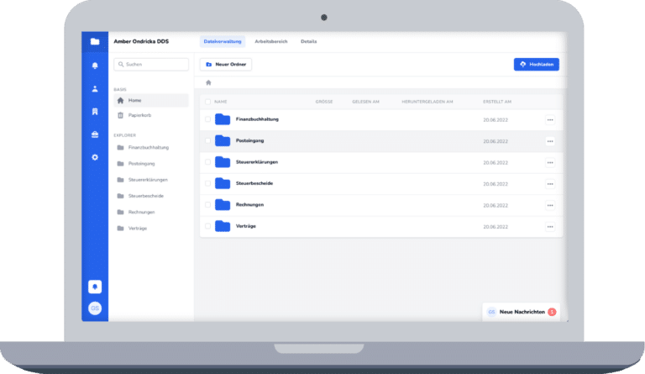Sort by the Erstellt am column header

[497, 102]
